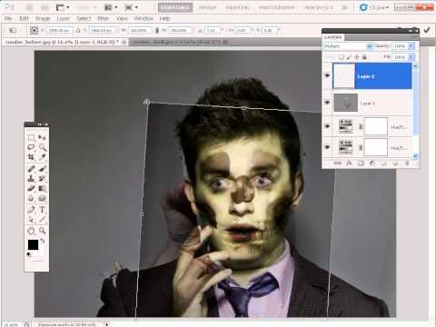The image size is (436, 327).
Task: Select the Brush tool
Action: point(42,169)
